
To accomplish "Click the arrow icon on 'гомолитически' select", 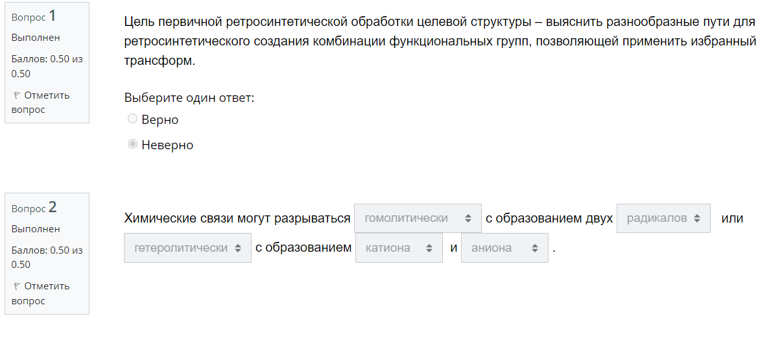I will 468,219.
